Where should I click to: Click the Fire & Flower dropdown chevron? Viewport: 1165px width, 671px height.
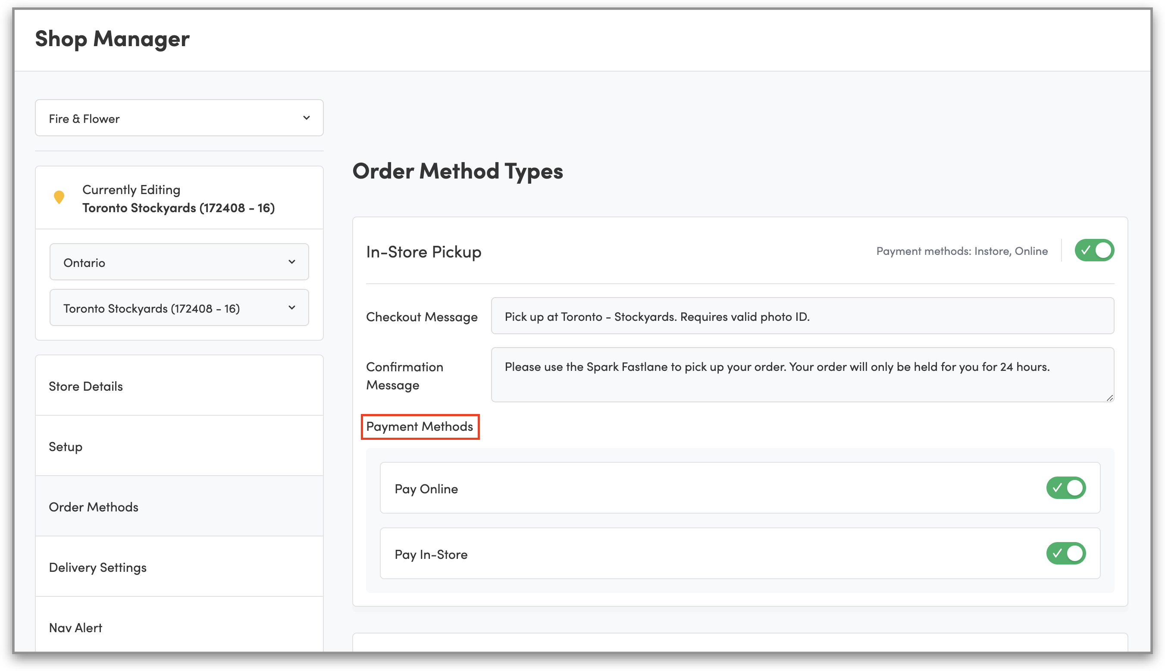(x=306, y=118)
